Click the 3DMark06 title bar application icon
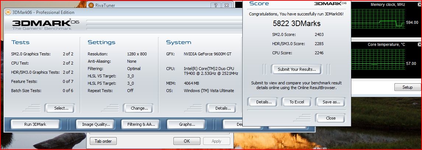Image resolution: width=422 pixels, height=150 pixels. pyautogui.click(x=8, y=12)
